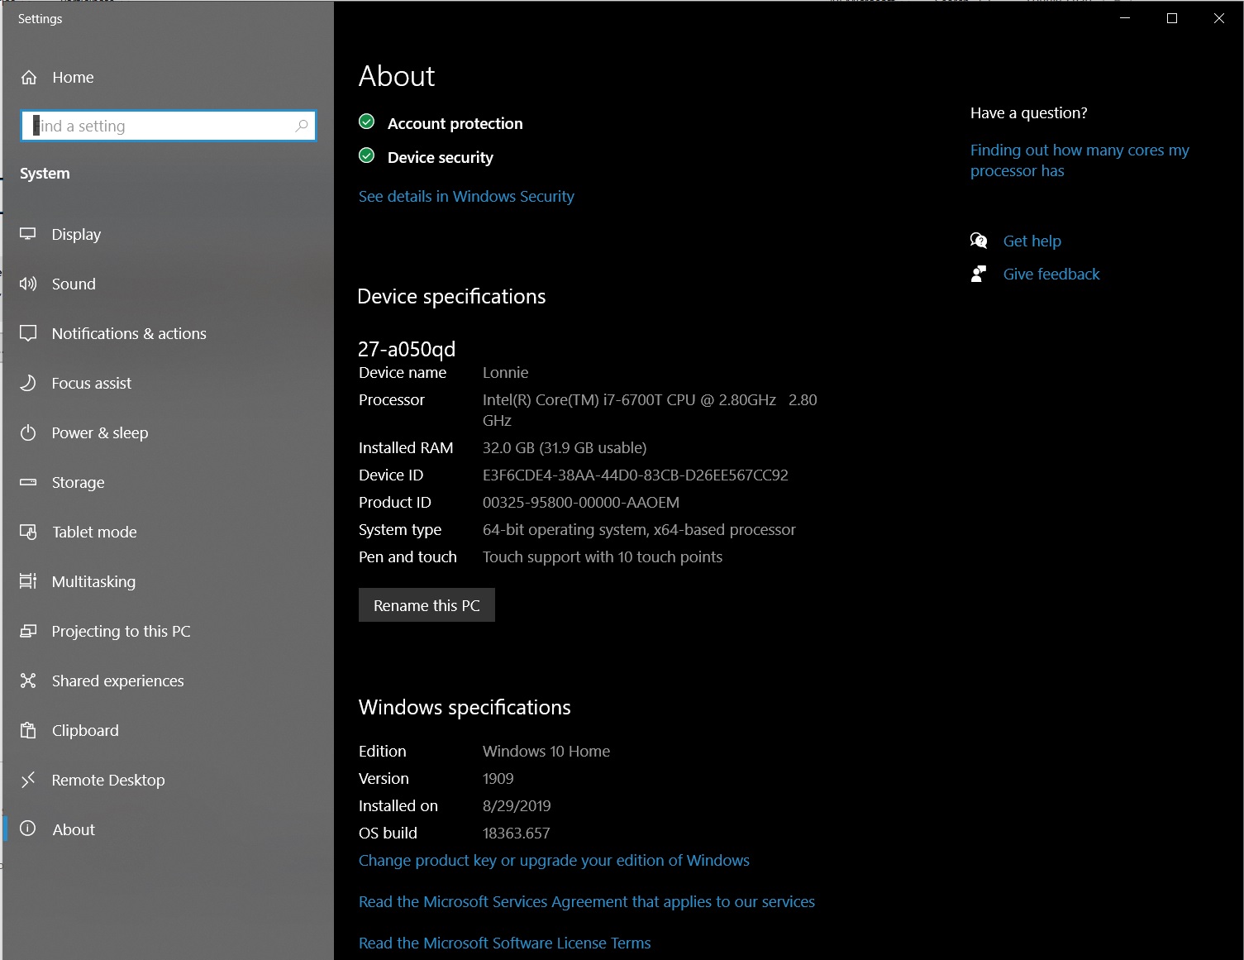This screenshot has width=1244, height=960.
Task: Click the Notifications & actions icon
Action: (x=28, y=333)
